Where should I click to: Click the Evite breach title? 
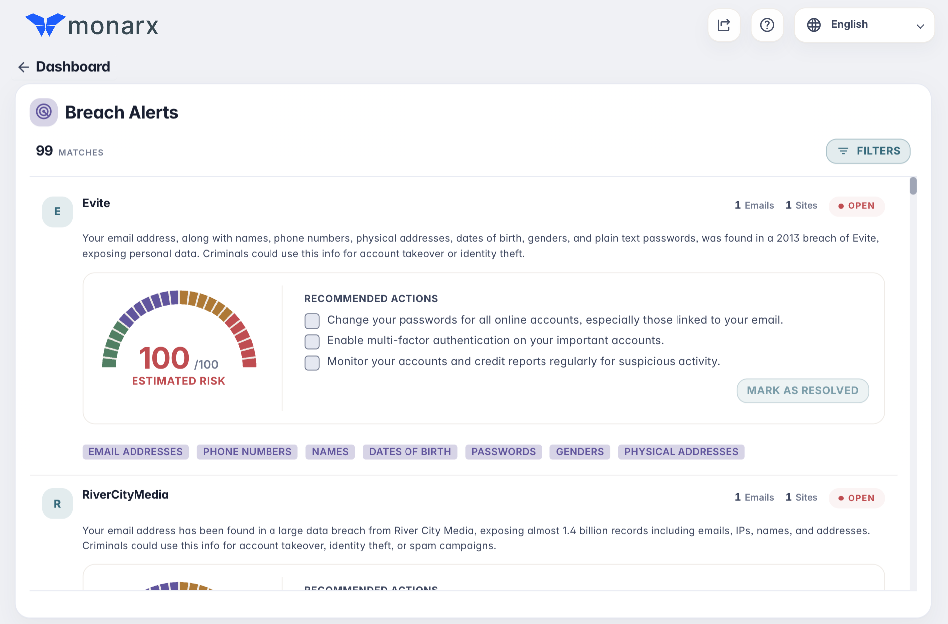coord(96,203)
